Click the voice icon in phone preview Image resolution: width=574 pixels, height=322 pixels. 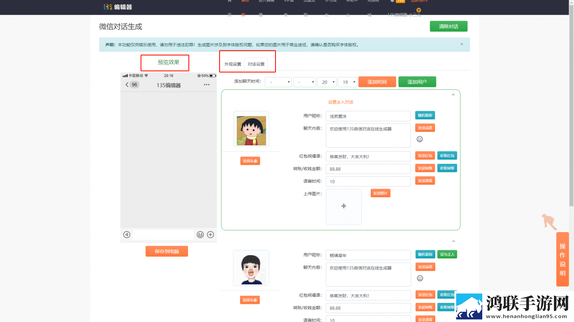pyautogui.click(x=127, y=235)
